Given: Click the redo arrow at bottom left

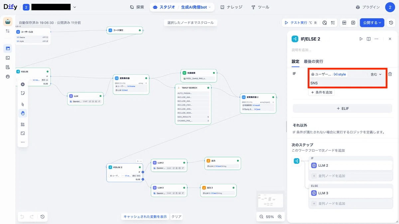Looking at the screenshot, I should coord(32,217).
